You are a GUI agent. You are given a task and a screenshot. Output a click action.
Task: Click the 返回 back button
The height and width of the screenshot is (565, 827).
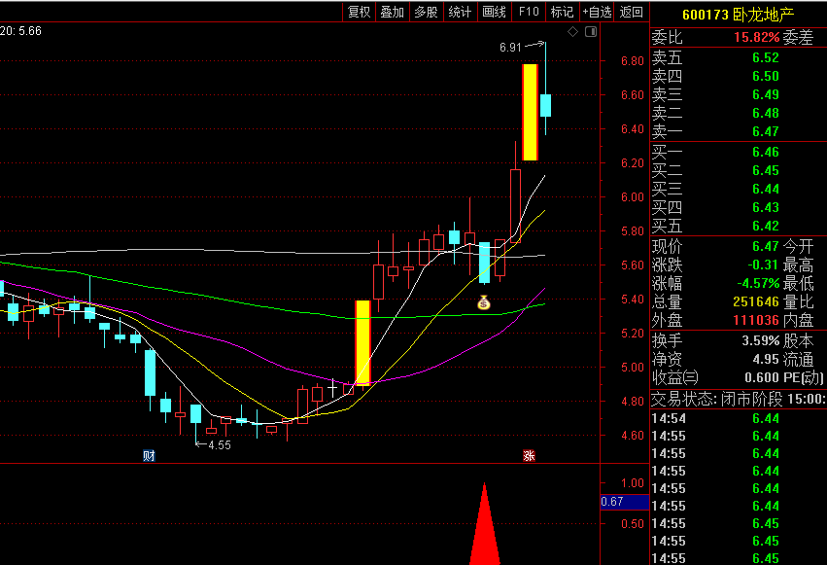pyautogui.click(x=631, y=12)
